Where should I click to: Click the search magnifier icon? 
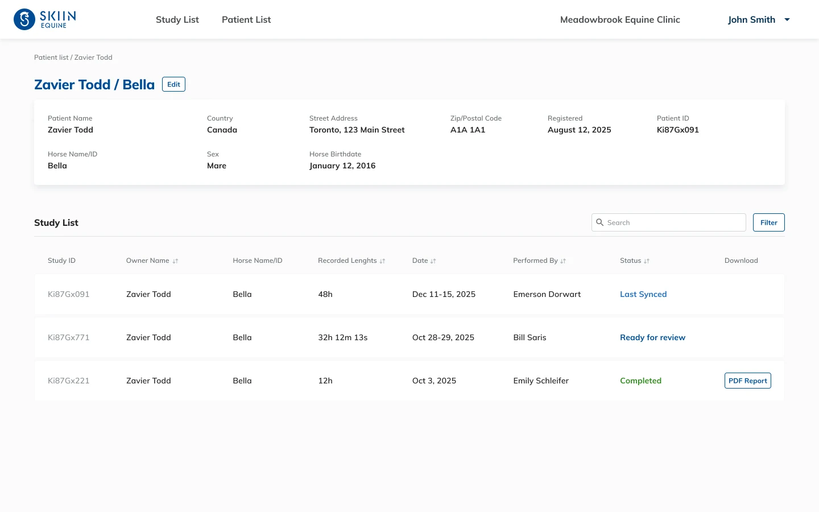click(x=599, y=222)
